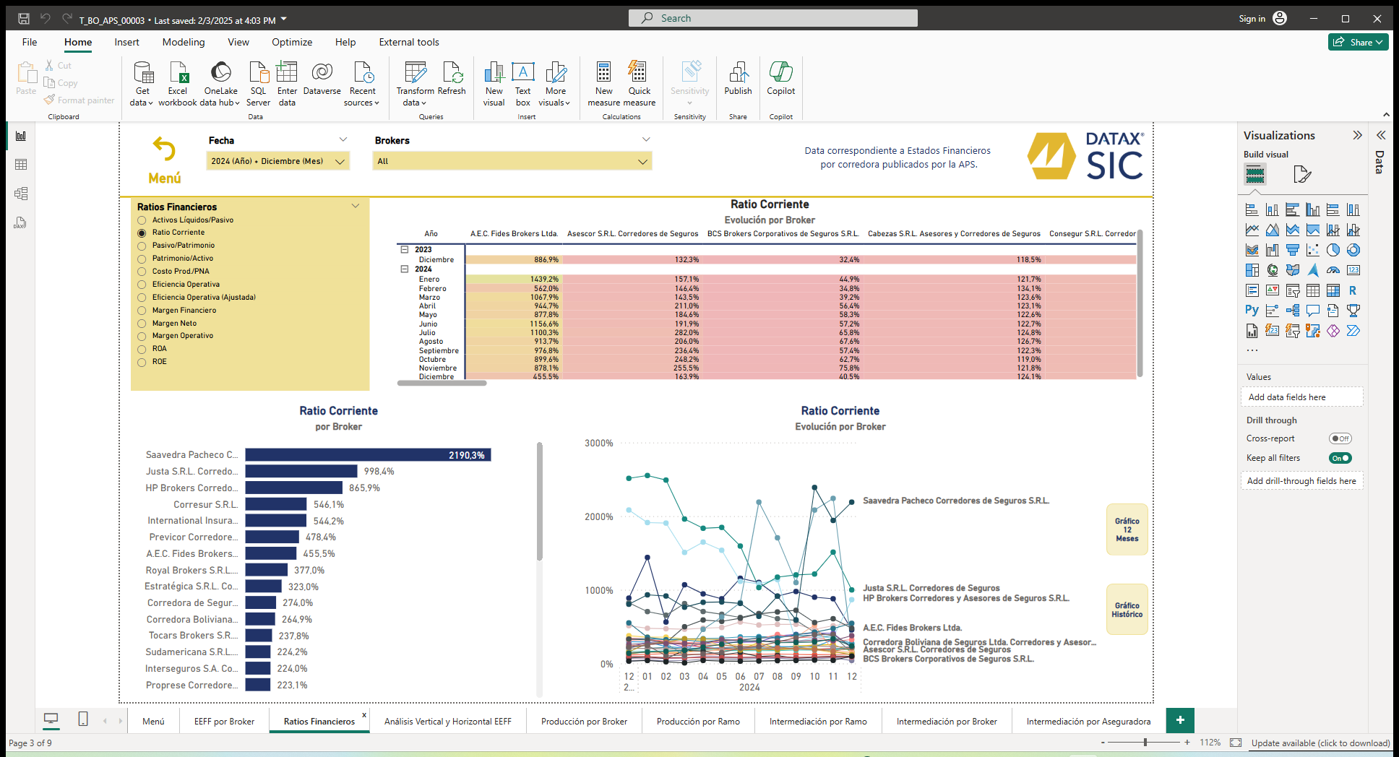This screenshot has height=757, width=1399.
Task: Select the Margen Neto radio button
Action: click(x=142, y=323)
